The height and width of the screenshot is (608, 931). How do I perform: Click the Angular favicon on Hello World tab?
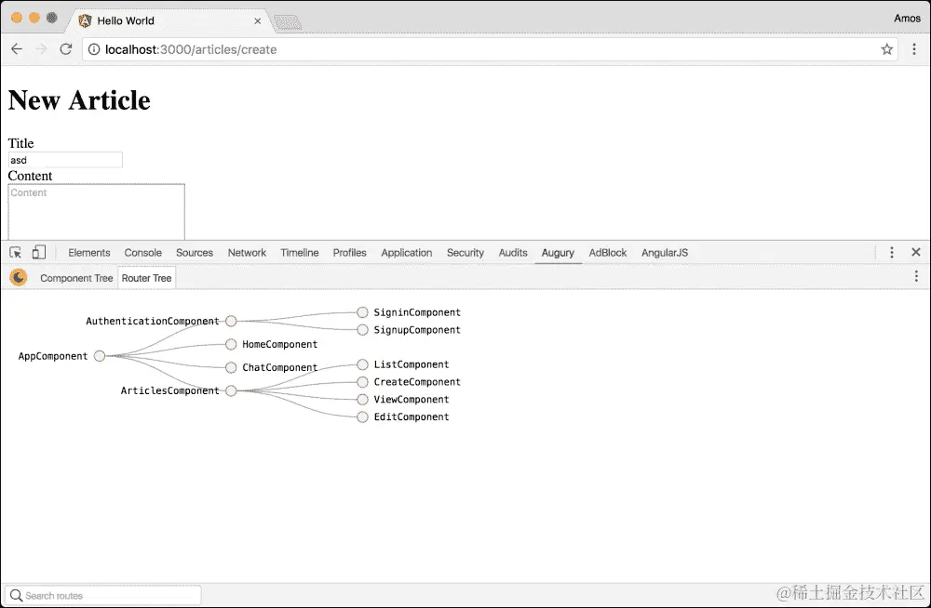coord(85,20)
